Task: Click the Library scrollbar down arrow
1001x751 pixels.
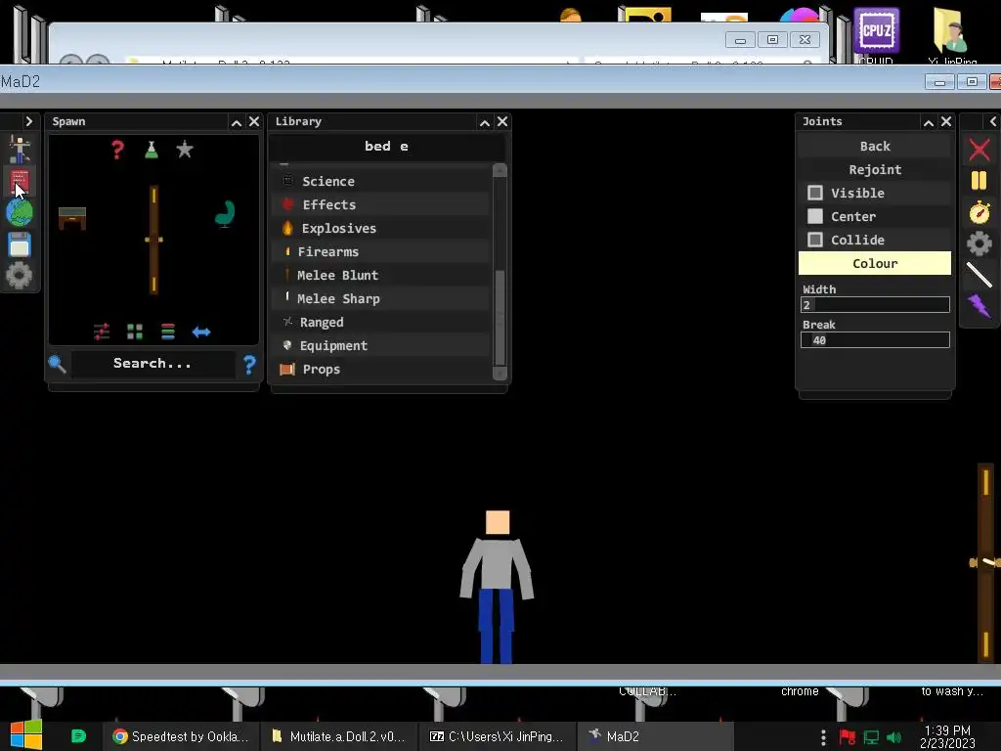Action: (x=500, y=374)
